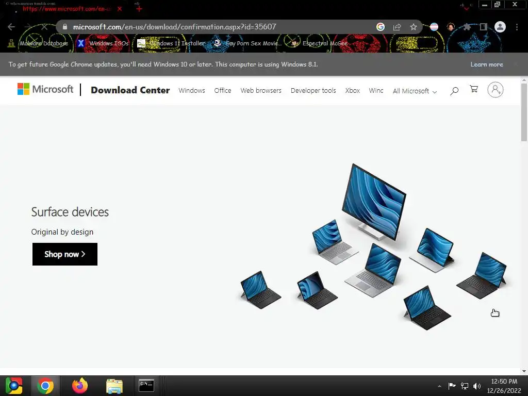Click Learn more in the update notice
Viewport: 528px width, 396px height.
click(x=487, y=64)
